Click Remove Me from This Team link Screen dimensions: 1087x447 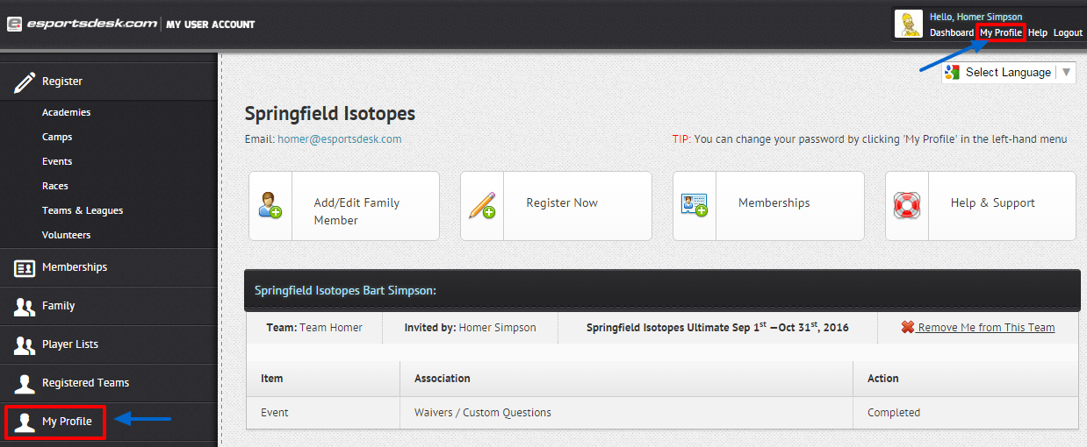(x=986, y=327)
